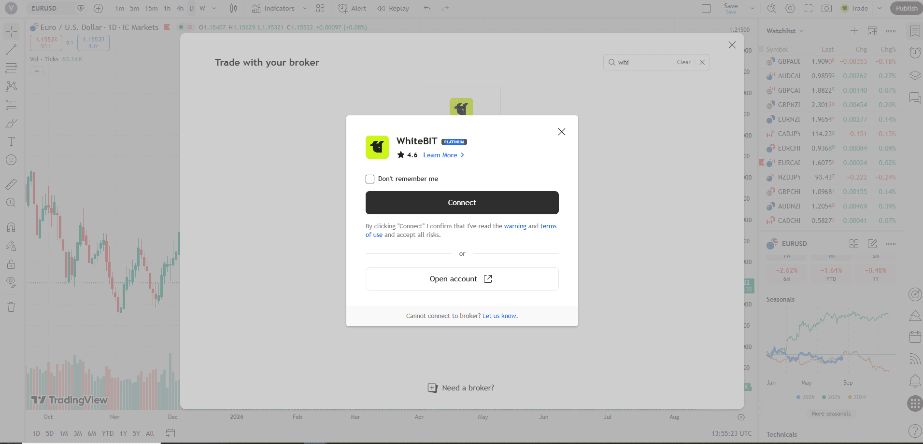The width and height of the screenshot is (923, 444).
Task: Toggle hide all drawings eye icon
Action: tap(11, 282)
